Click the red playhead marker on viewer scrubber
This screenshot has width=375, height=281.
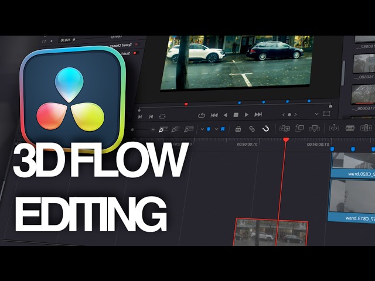[186, 104]
